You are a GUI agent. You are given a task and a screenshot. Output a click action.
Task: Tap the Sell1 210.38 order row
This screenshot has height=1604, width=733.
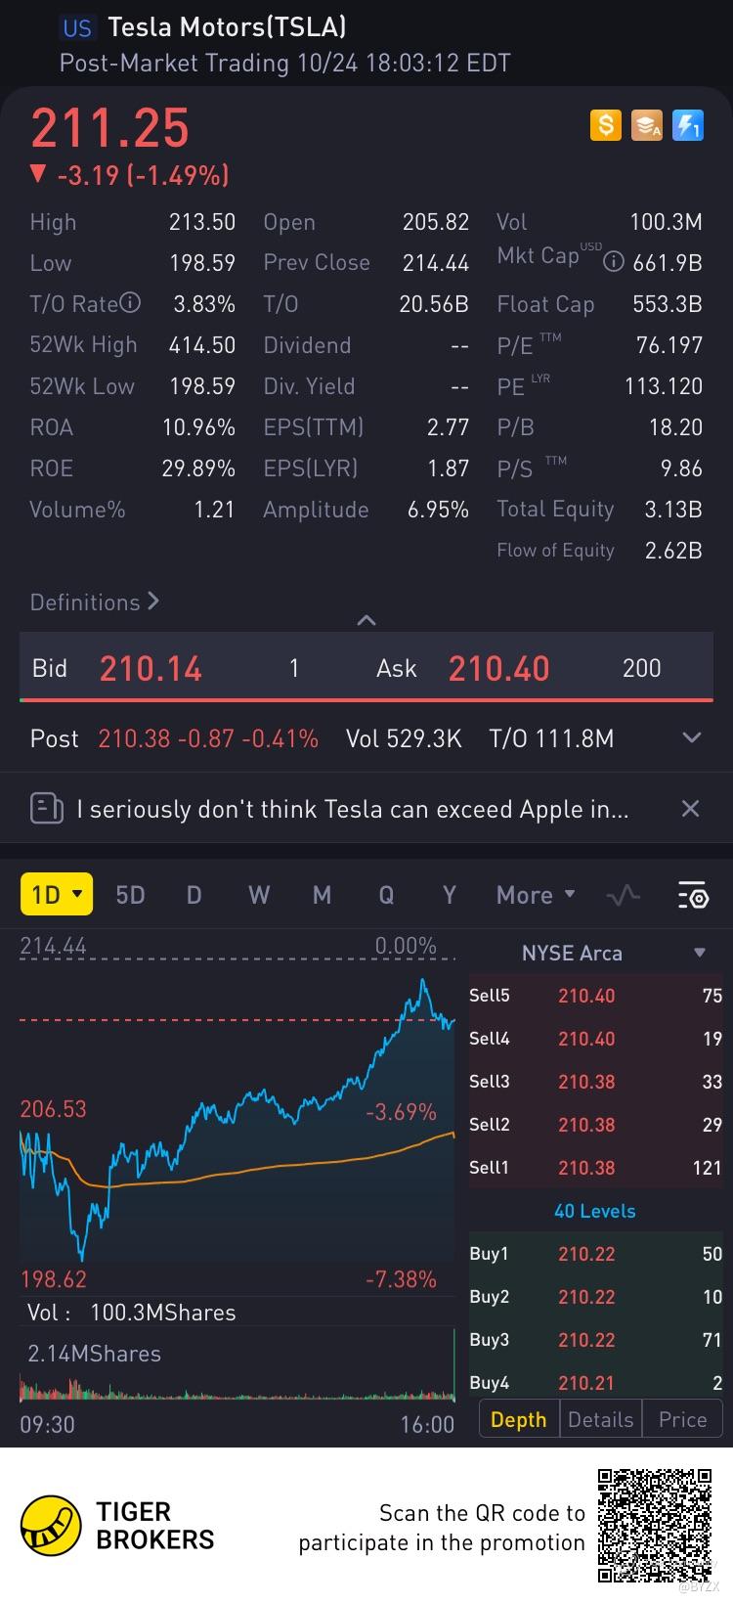(x=595, y=1167)
